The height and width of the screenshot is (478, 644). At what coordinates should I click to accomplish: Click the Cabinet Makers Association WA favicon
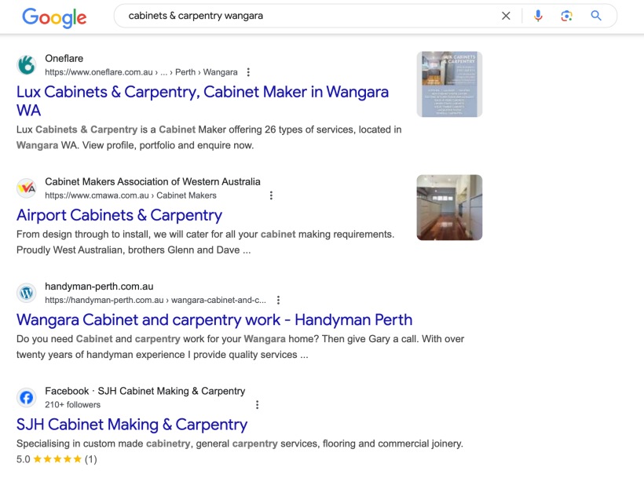click(27, 188)
